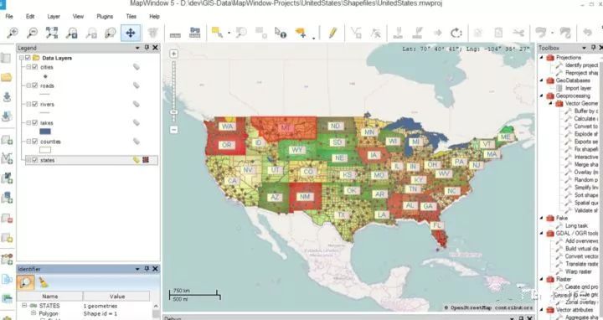Open the Plugins menu
This screenshot has width=603, height=320.
(x=105, y=17)
